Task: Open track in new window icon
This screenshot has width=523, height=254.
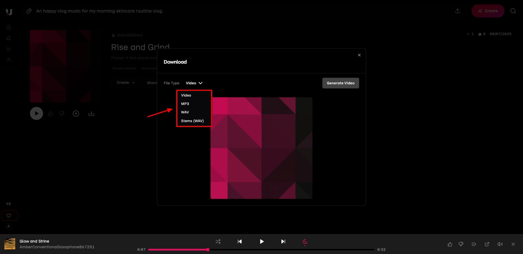Action: point(487,244)
